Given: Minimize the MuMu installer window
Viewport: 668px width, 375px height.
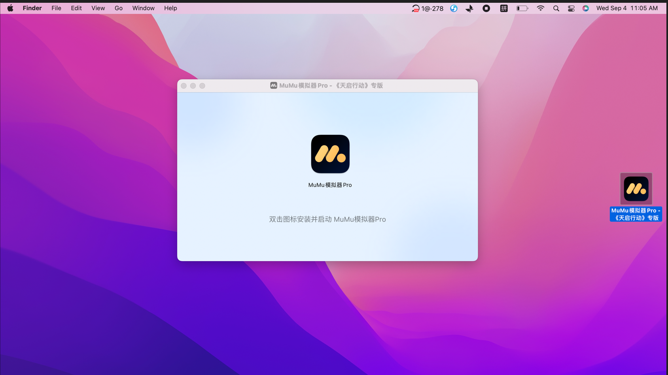Looking at the screenshot, I should click(x=193, y=86).
